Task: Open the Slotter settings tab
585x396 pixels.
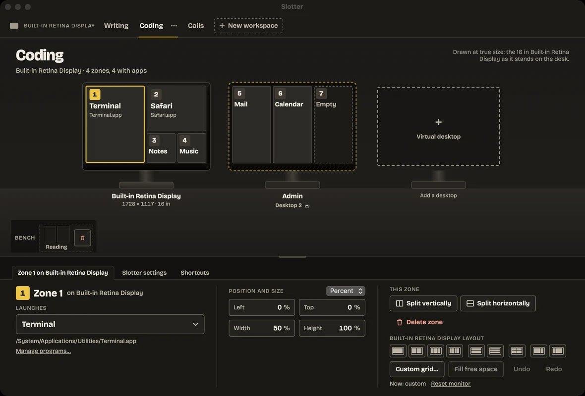Action: (144, 273)
